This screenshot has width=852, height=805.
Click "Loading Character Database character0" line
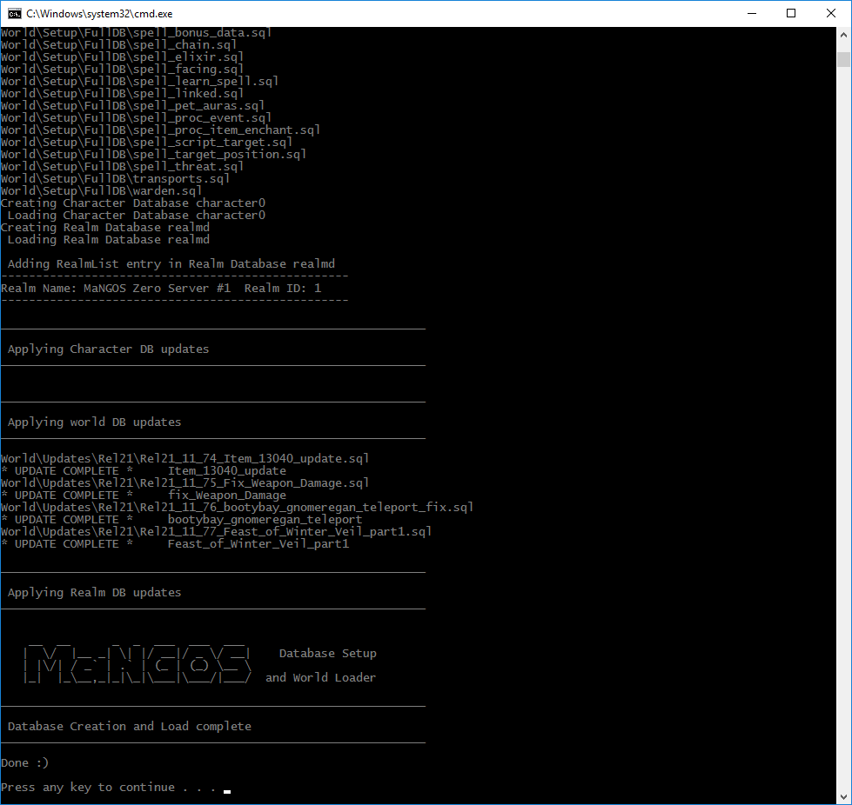pyautogui.click(x=137, y=216)
